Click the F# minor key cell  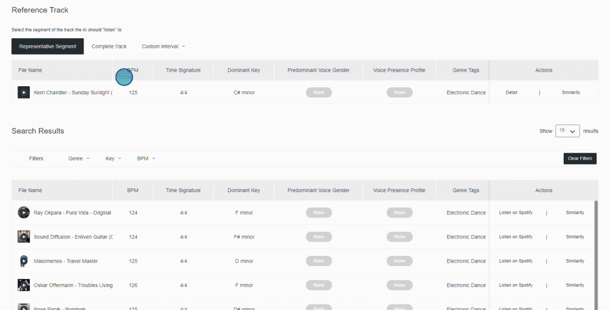[x=244, y=237]
